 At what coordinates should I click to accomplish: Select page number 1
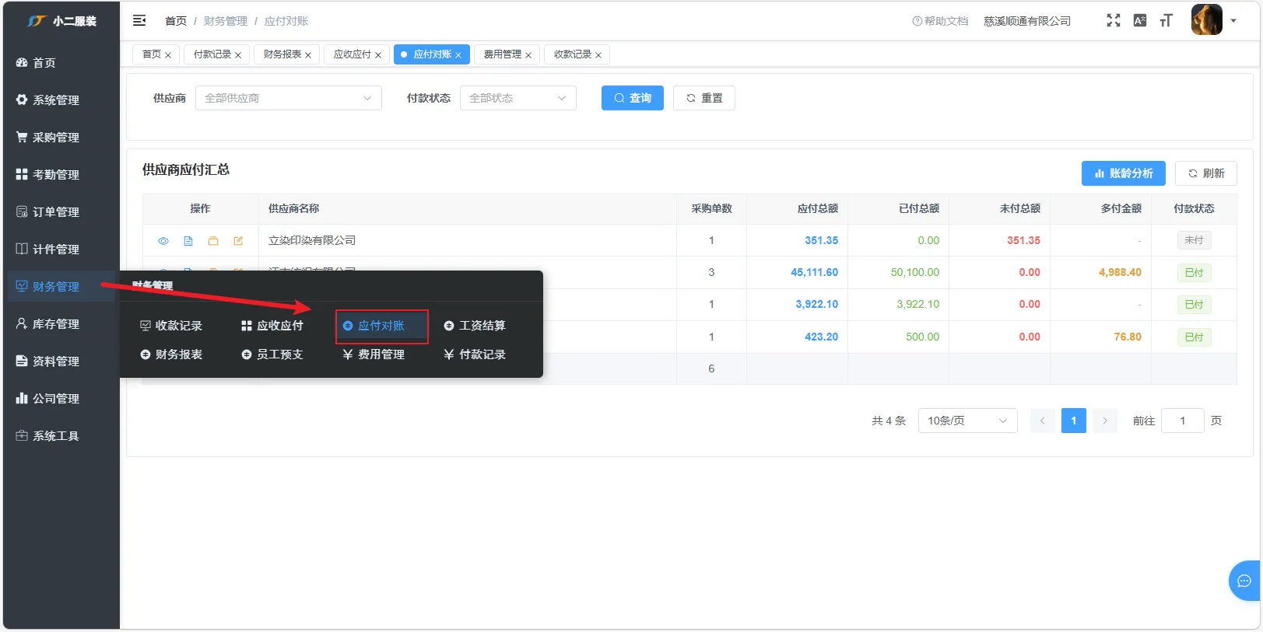[1073, 421]
